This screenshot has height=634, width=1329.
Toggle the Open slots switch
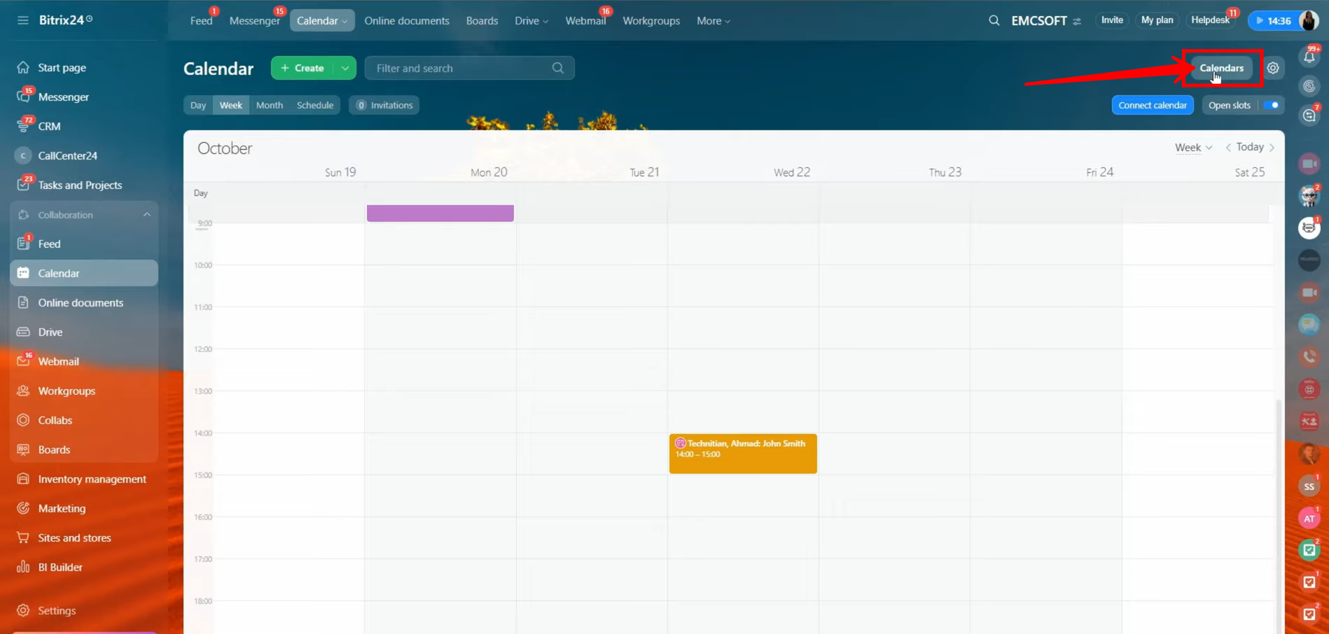click(x=1272, y=105)
